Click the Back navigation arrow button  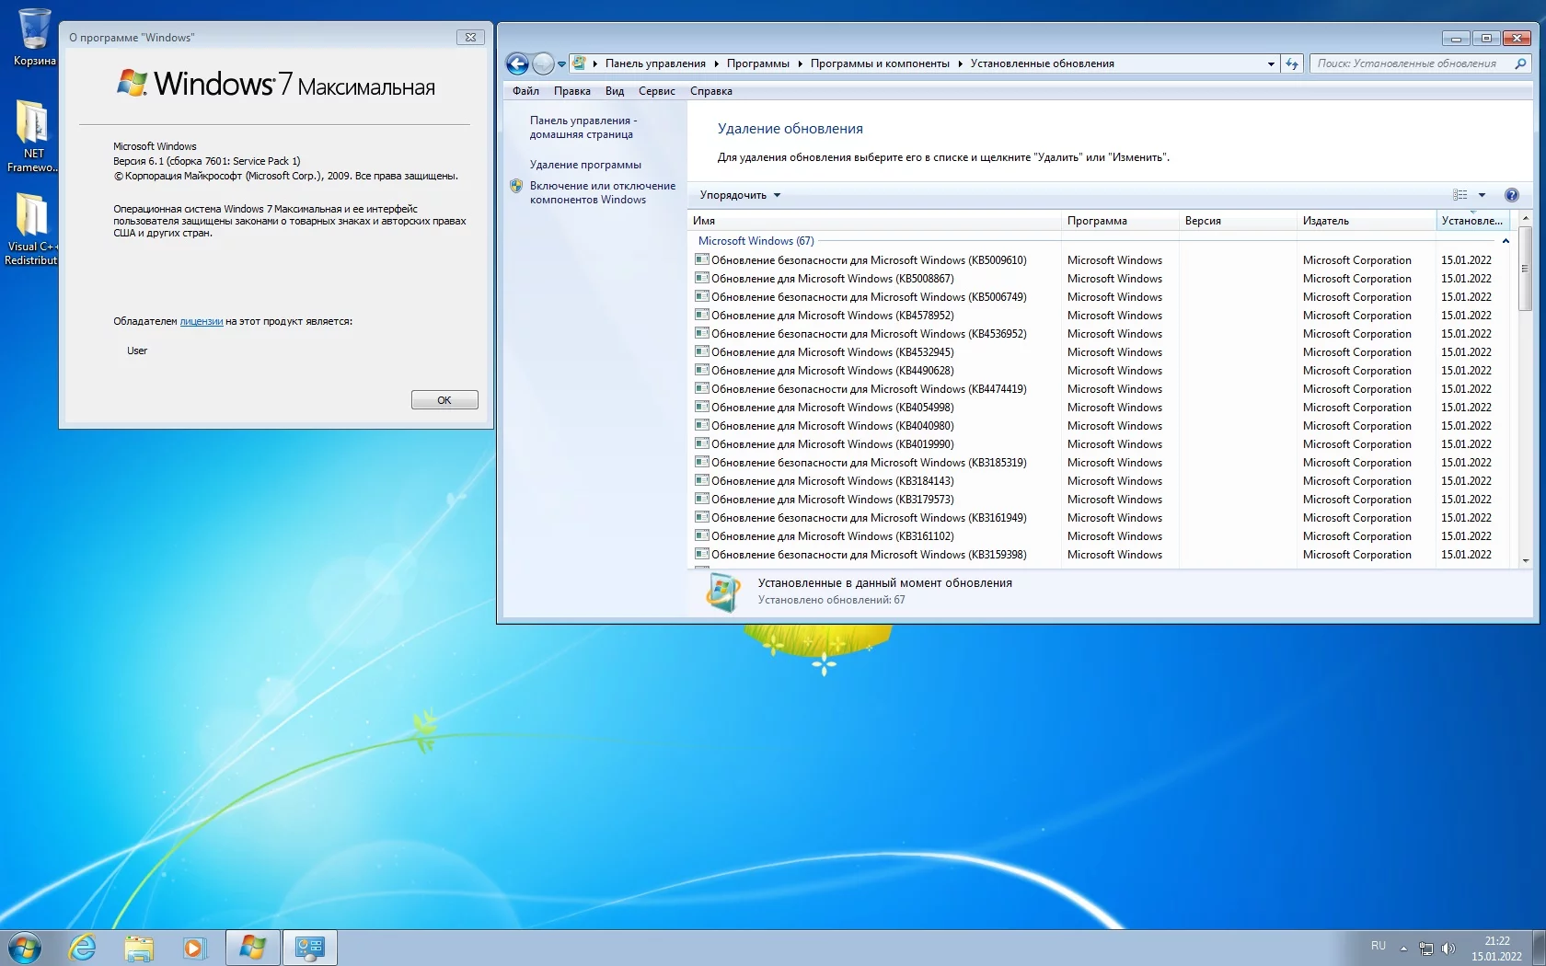(x=517, y=63)
